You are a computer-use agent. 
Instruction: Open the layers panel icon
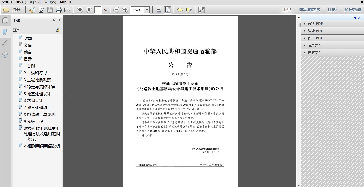click(5, 55)
